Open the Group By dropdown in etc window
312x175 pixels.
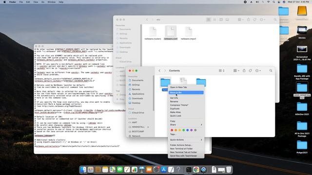coord(240,19)
